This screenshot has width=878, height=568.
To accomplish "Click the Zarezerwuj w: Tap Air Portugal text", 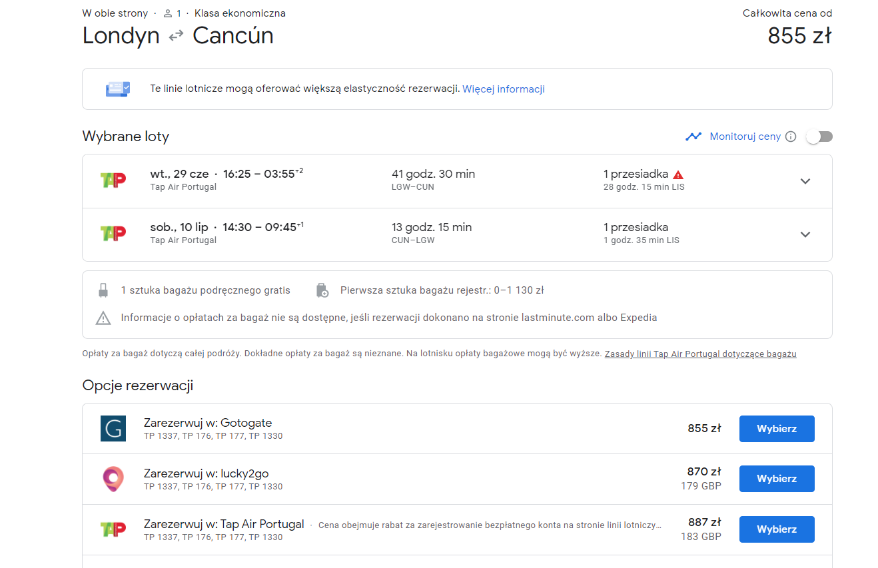I will point(224,524).
